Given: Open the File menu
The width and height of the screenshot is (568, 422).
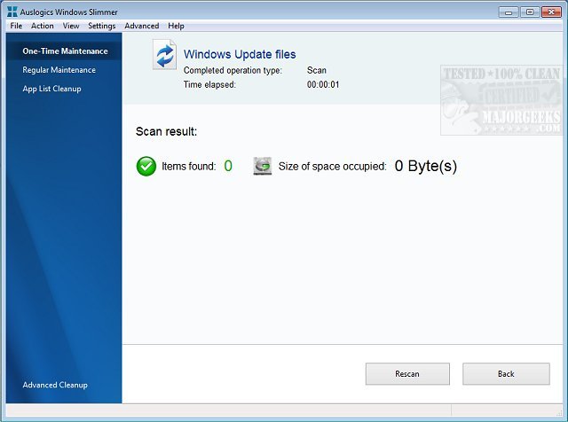Looking at the screenshot, I should (16, 26).
